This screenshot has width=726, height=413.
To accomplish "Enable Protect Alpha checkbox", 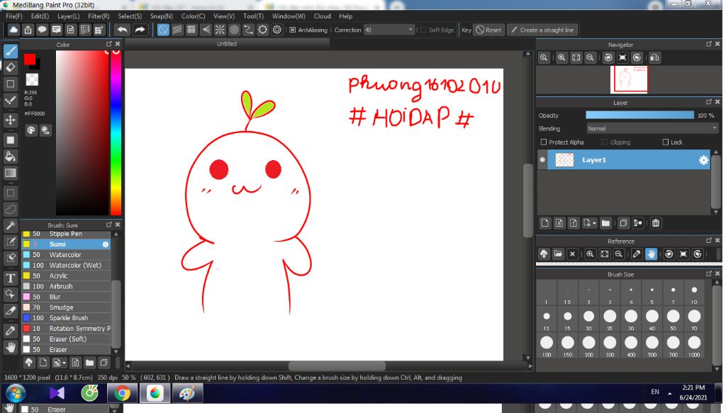I will click(544, 142).
